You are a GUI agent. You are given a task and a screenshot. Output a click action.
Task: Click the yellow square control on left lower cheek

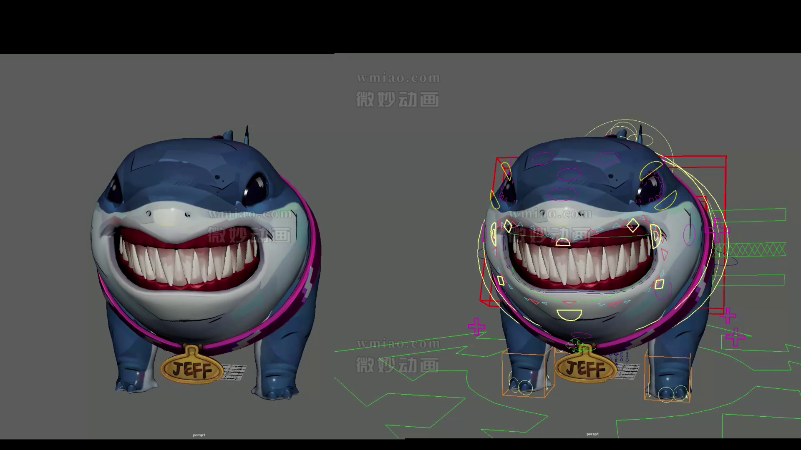(x=501, y=280)
